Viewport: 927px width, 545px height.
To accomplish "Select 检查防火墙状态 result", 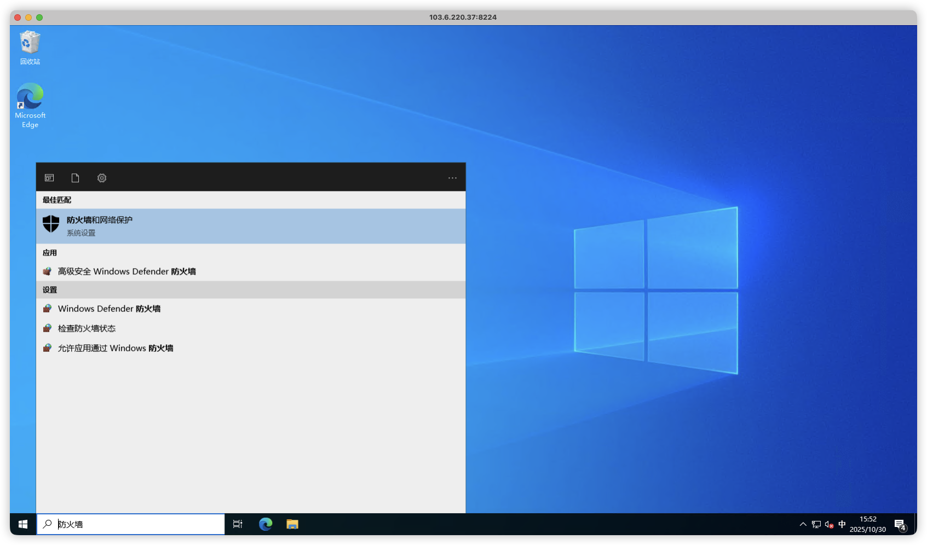I will [87, 328].
